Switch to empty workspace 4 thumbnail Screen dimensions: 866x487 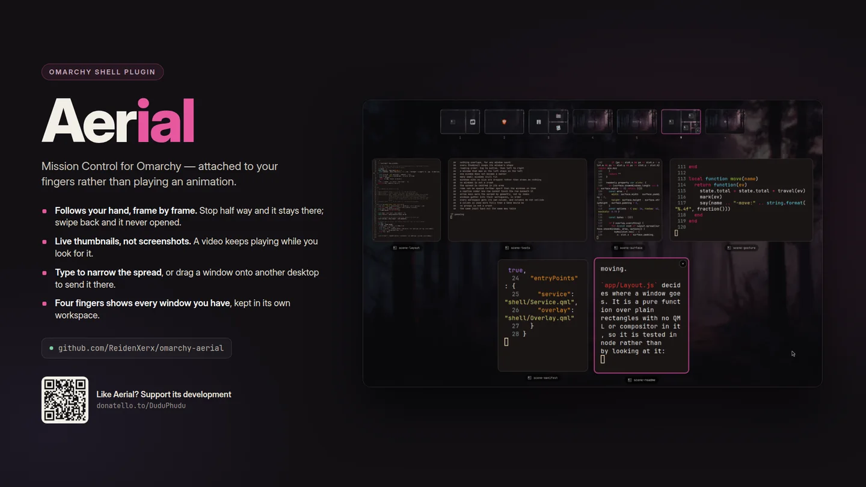592,121
